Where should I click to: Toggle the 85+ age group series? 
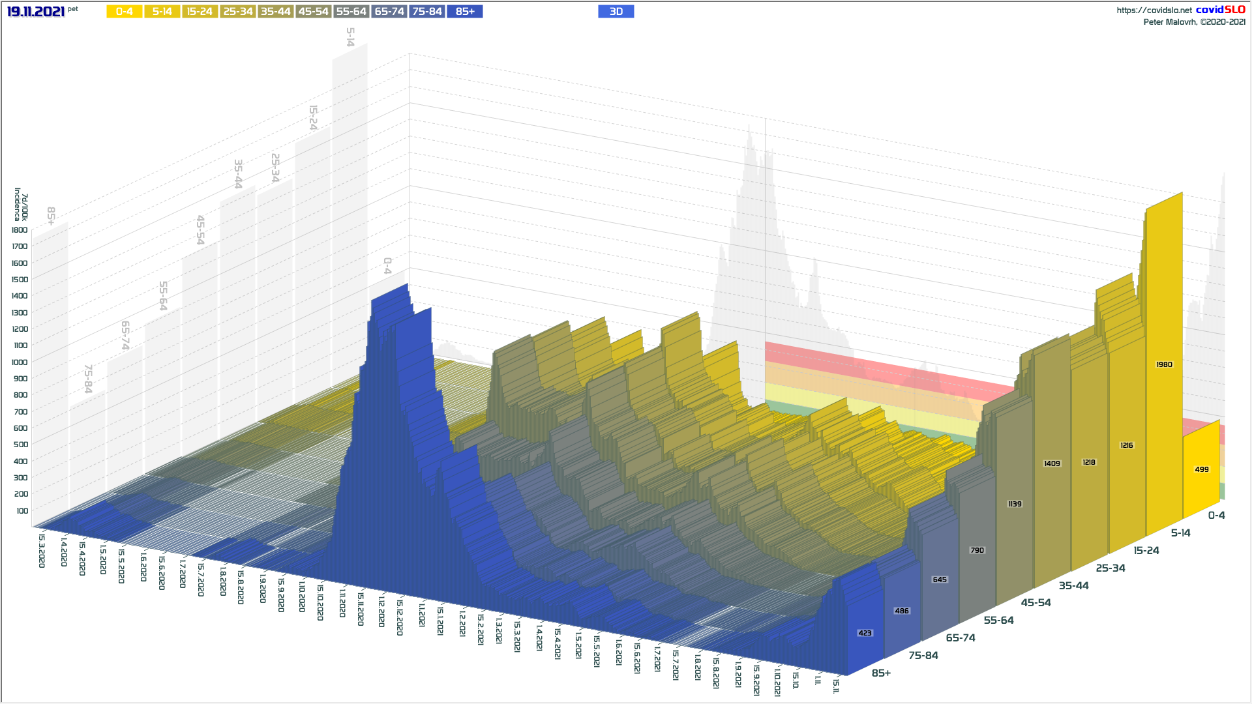465,12
